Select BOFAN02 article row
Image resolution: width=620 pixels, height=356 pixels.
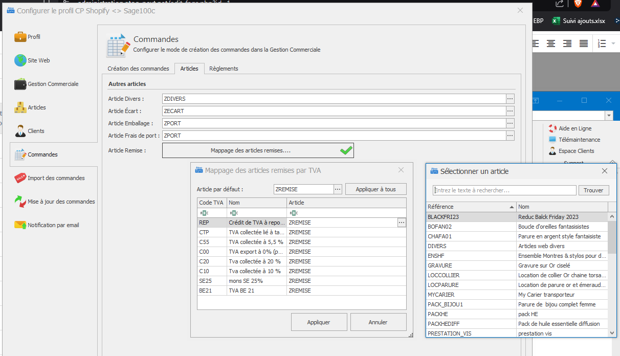(517, 227)
